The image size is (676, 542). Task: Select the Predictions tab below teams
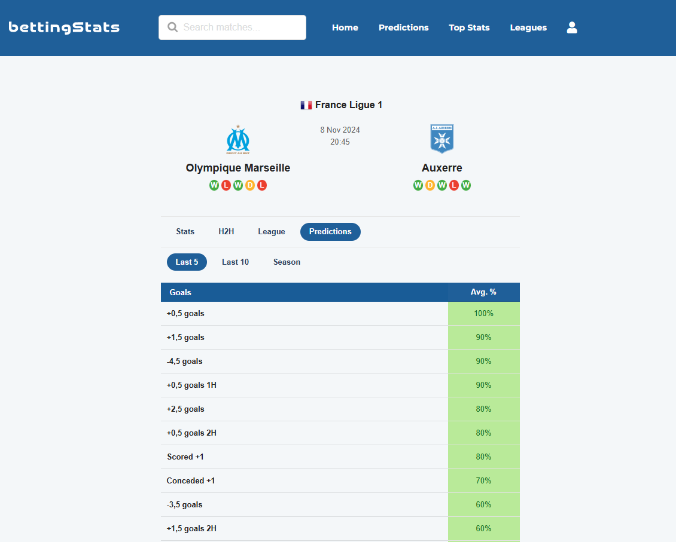pyautogui.click(x=330, y=232)
